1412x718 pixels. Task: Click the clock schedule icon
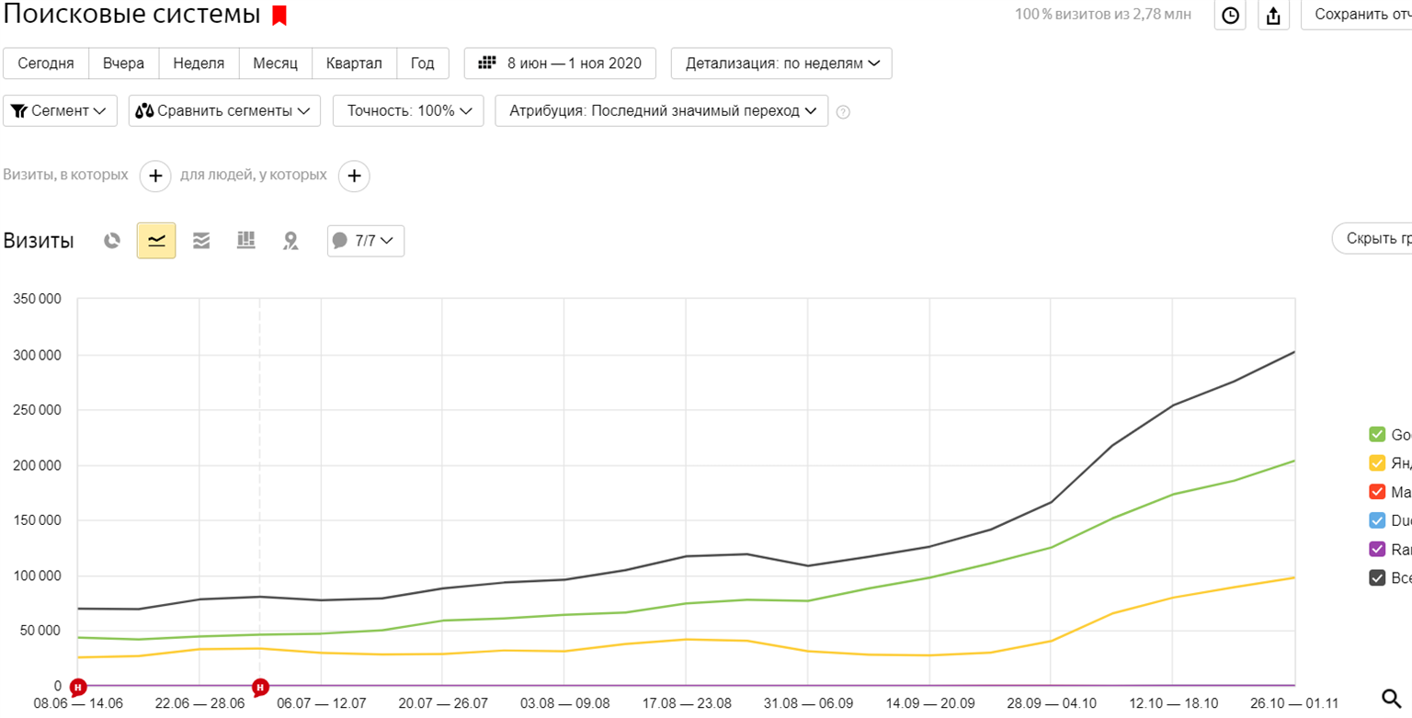click(1230, 15)
